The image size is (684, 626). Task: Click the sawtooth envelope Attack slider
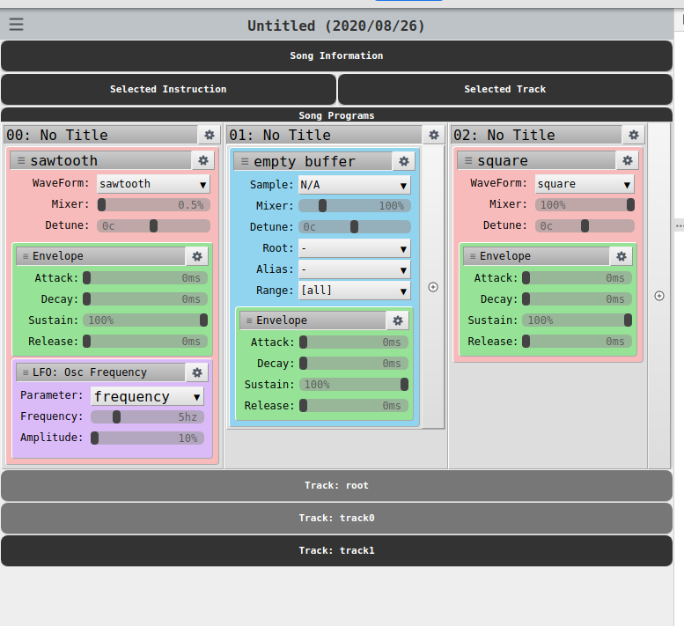[145, 278]
